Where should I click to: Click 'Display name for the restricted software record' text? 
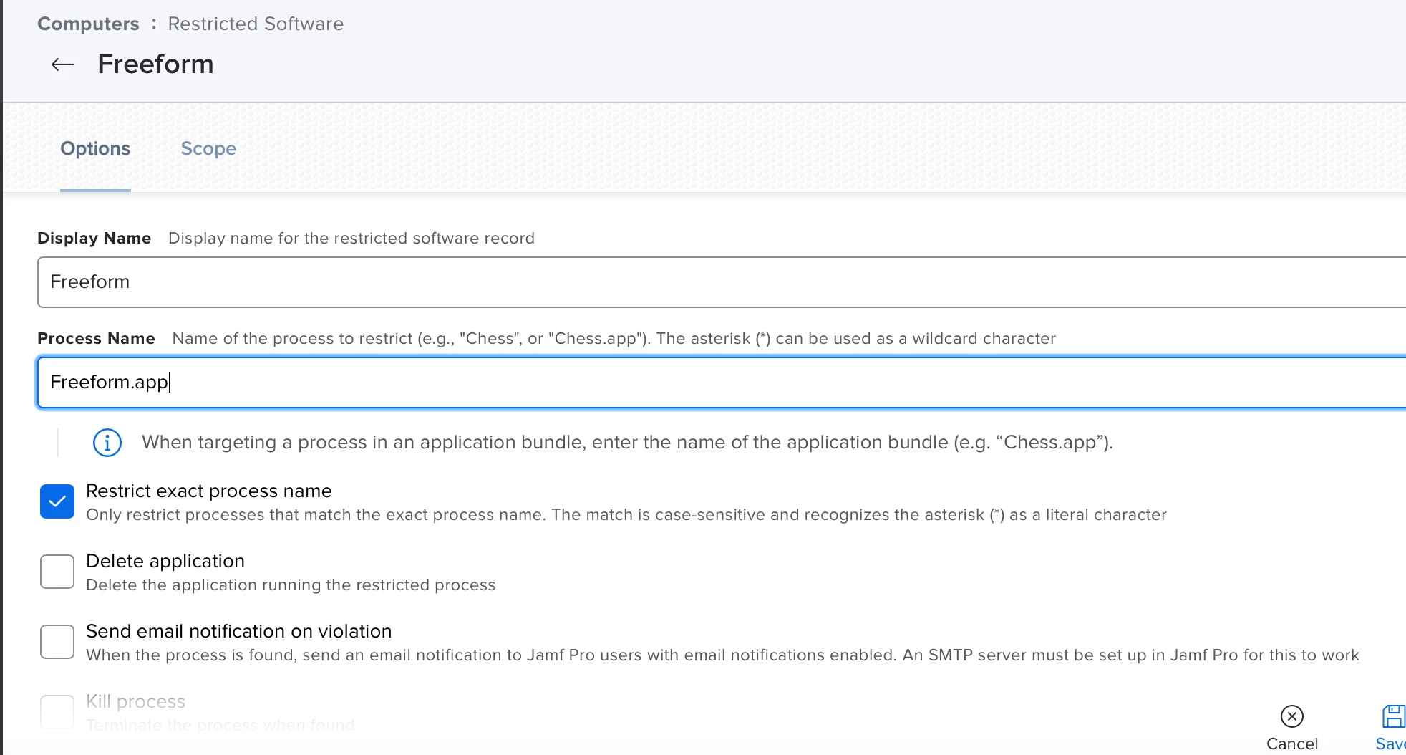click(351, 238)
